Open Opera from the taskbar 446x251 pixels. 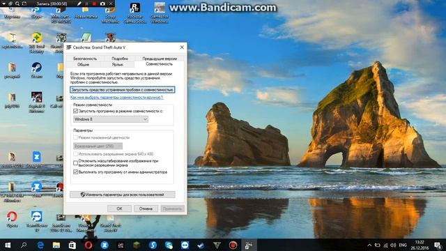click(89, 245)
